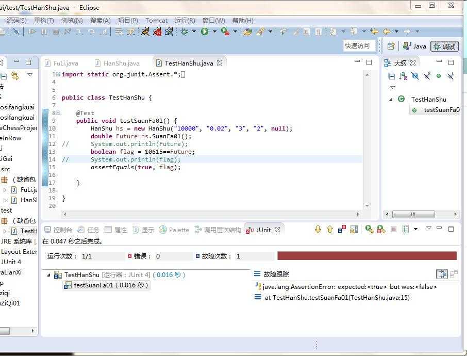Click Outline Collapse All icon
The width and height of the screenshot is (467, 356).
click(x=392, y=76)
